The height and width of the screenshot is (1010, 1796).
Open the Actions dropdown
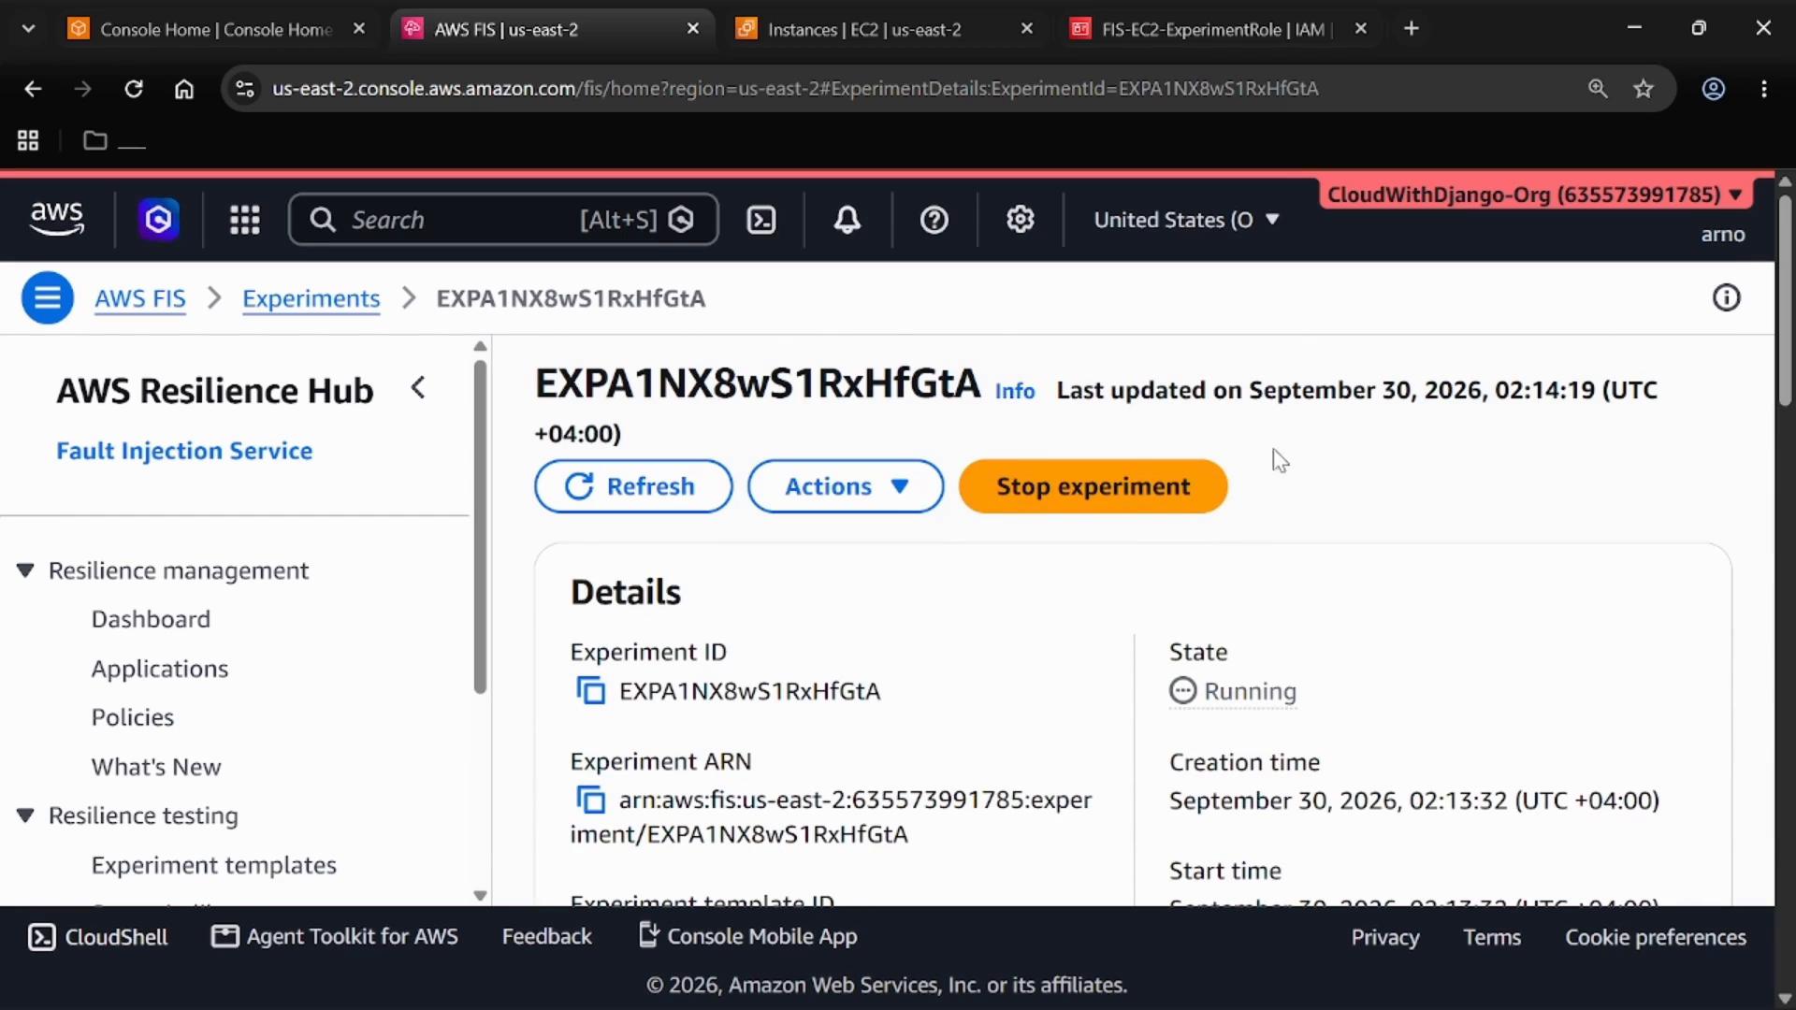click(x=846, y=486)
